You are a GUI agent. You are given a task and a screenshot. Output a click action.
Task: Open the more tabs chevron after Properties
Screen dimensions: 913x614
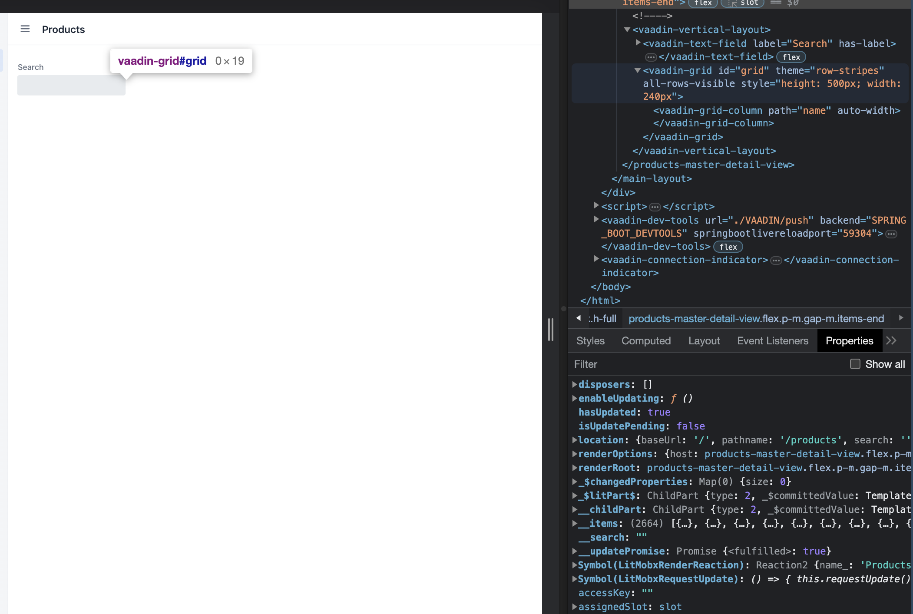(x=891, y=341)
